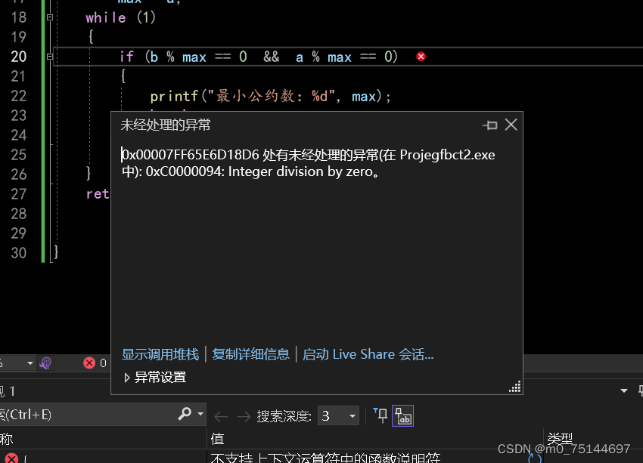Pin the 未经处理的异常 exception popup

pyautogui.click(x=489, y=125)
